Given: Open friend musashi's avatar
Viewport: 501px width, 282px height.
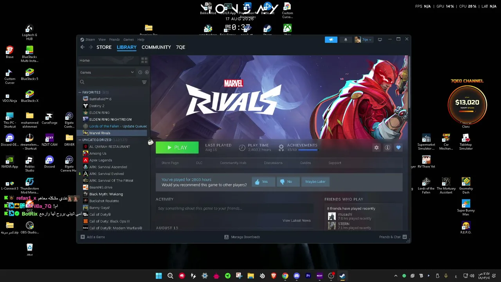Looking at the screenshot, I should [x=332, y=216].
